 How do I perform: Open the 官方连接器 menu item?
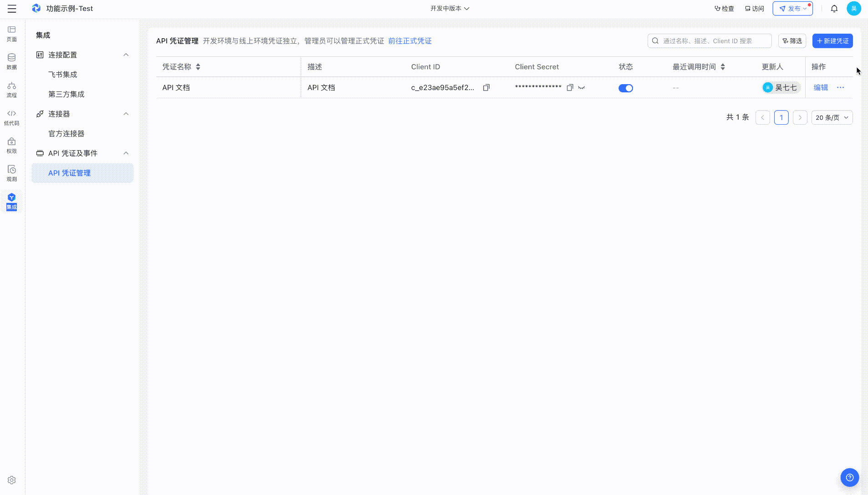click(x=66, y=133)
